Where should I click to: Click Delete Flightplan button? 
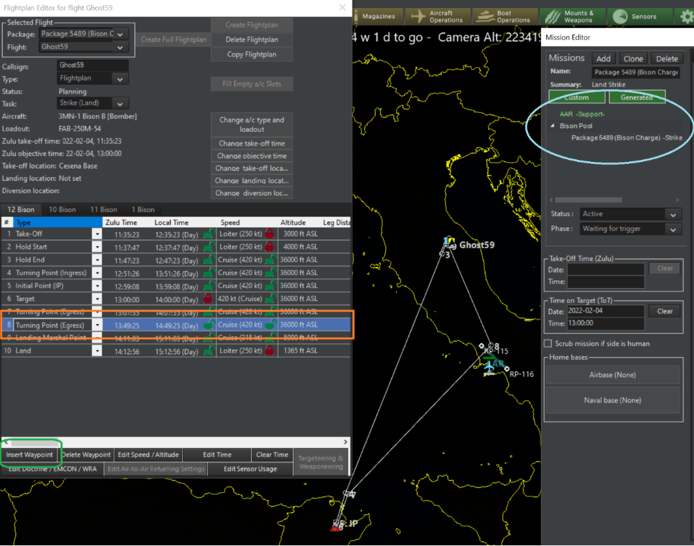tap(252, 40)
